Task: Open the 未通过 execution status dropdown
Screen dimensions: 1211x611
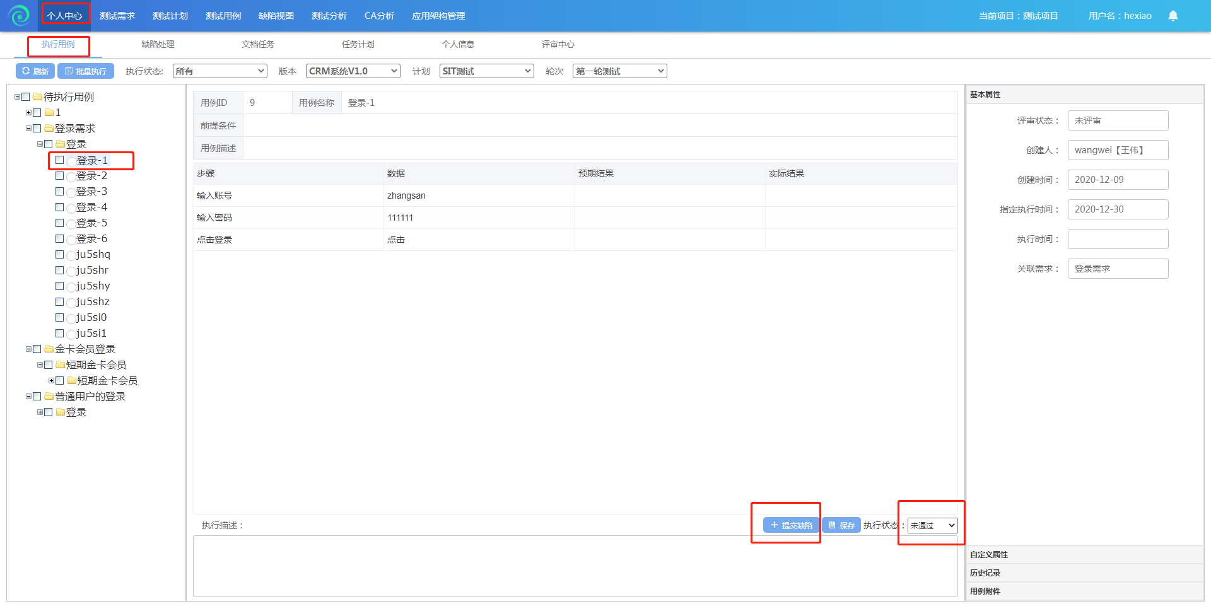Action: 932,525
